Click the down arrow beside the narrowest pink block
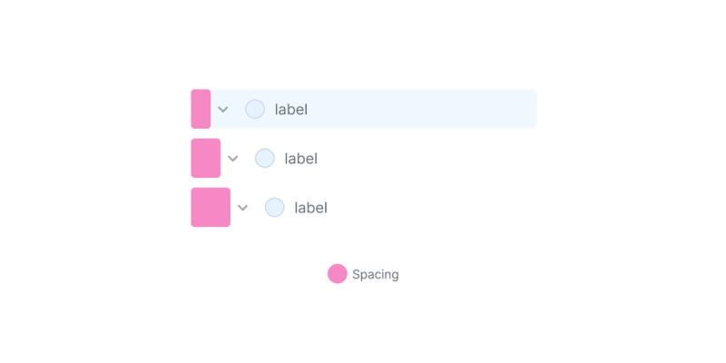 (x=223, y=110)
